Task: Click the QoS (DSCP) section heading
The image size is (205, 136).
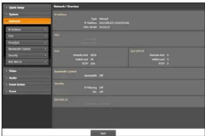Action: tap(137, 51)
